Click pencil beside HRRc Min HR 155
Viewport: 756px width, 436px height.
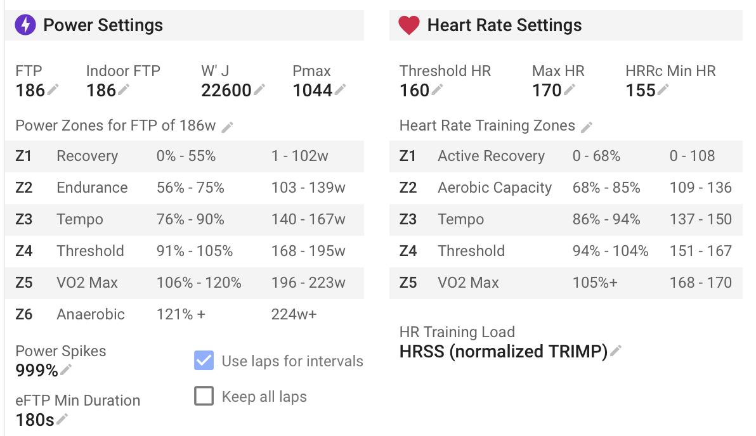pos(663,90)
